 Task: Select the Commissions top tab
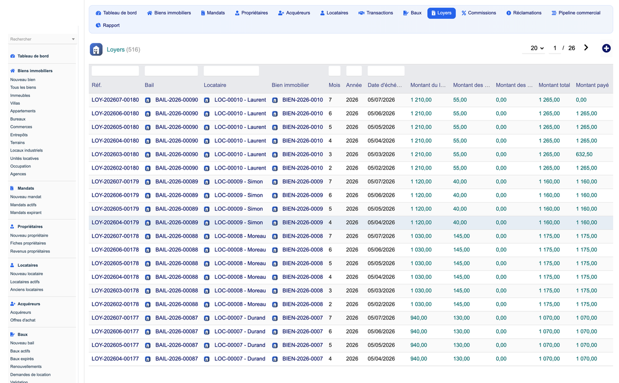[x=479, y=13]
